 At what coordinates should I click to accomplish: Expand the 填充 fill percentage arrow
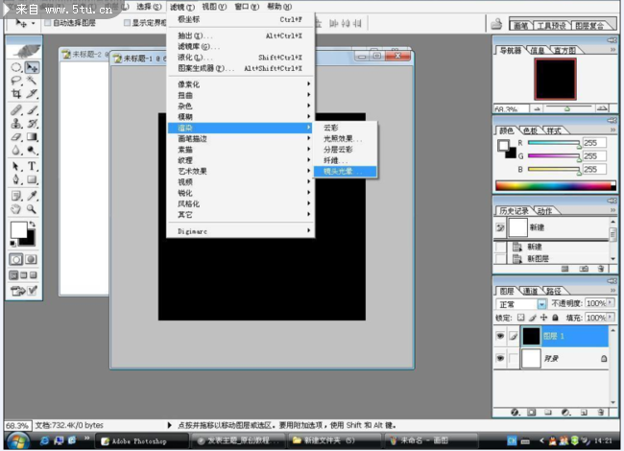click(610, 318)
